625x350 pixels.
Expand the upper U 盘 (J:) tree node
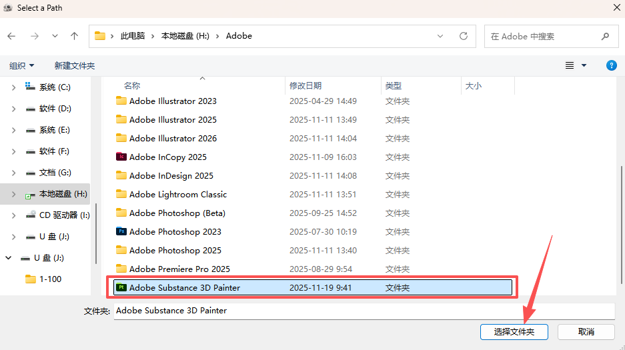(13, 237)
